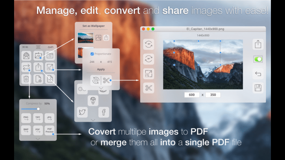Convert to TIFF format button

tap(38, 118)
